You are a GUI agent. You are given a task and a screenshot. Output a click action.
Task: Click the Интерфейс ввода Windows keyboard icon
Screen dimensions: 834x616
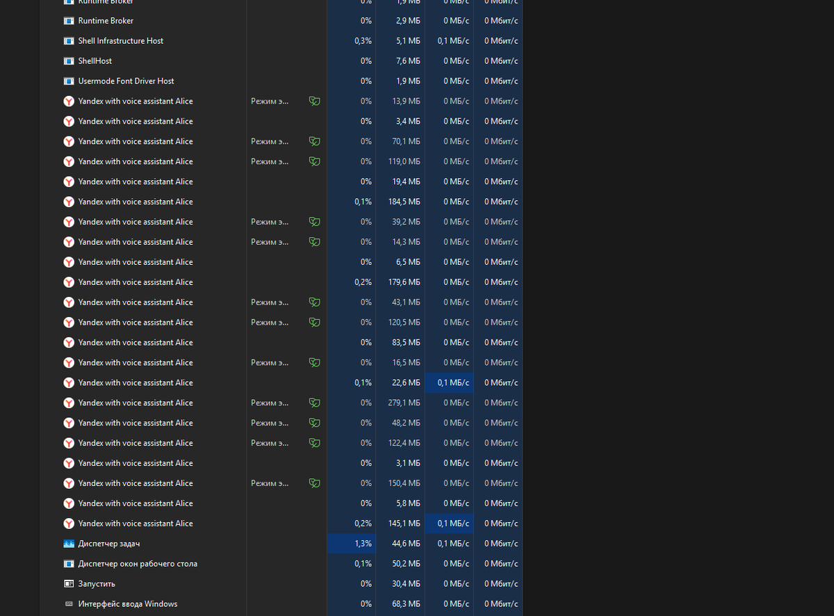click(69, 604)
